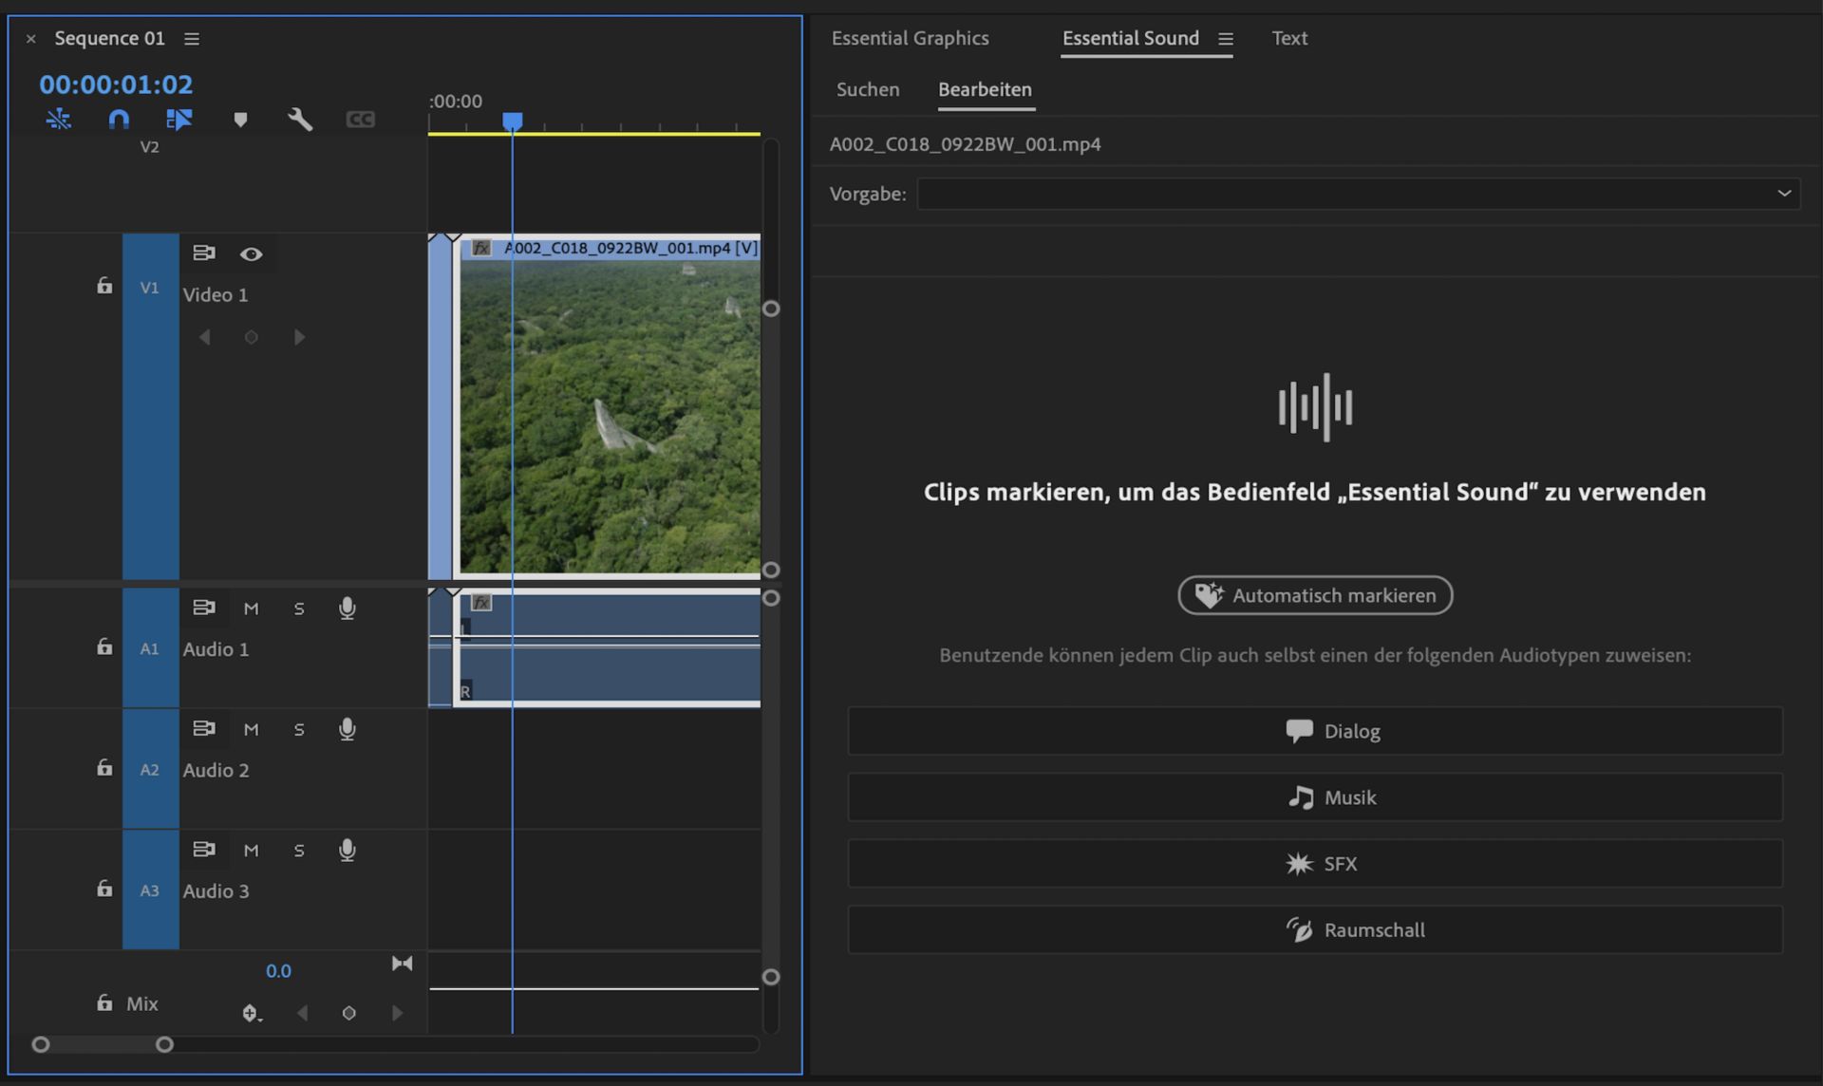Mute the Audio 2 track
The width and height of the screenshot is (1823, 1086).
tap(252, 729)
